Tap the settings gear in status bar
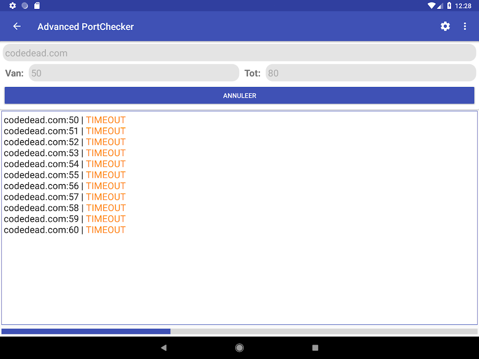Image resolution: width=479 pixels, height=359 pixels. click(x=13, y=5)
